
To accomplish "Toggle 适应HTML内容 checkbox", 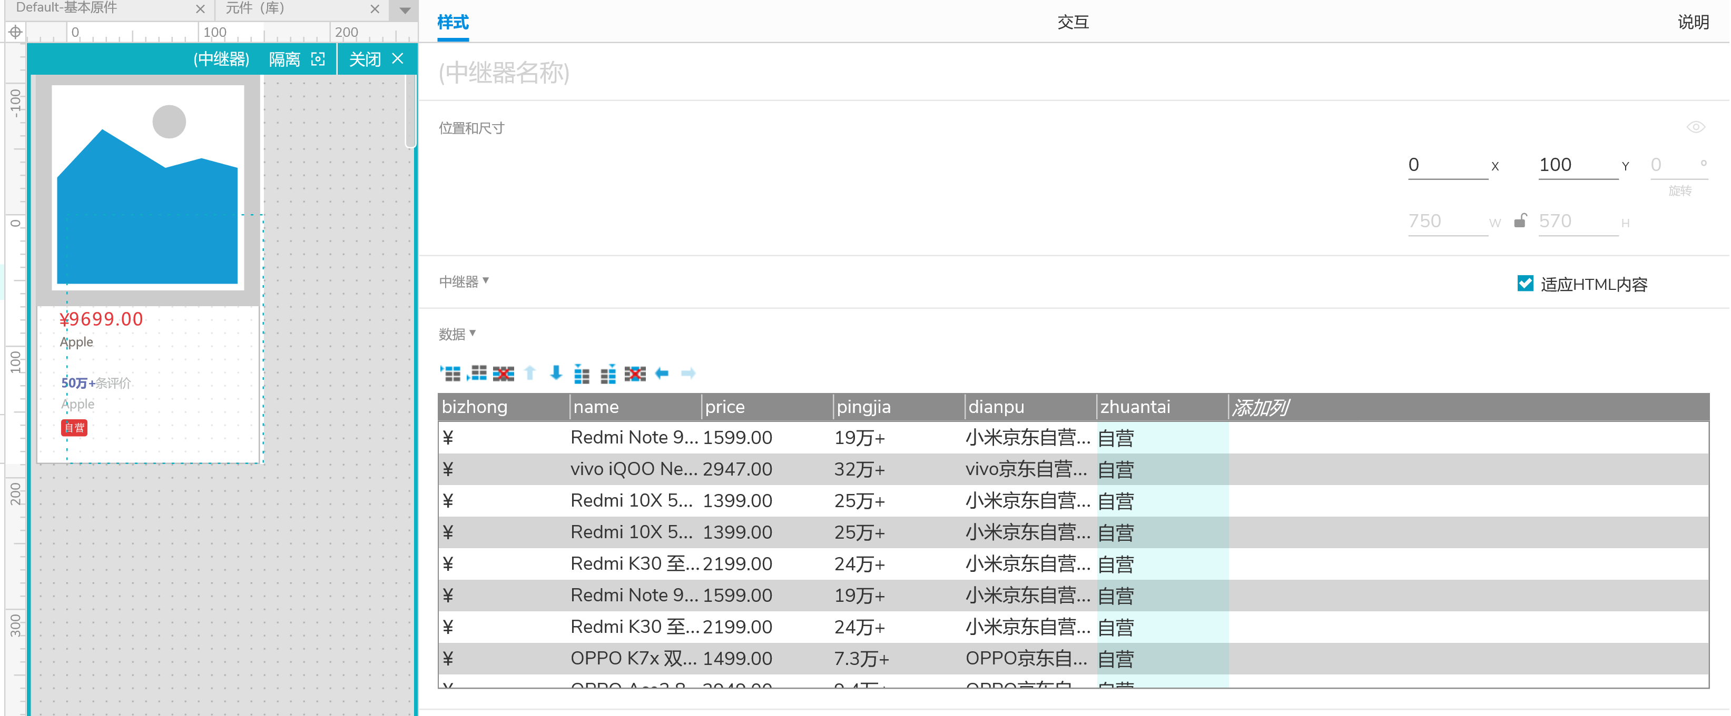I will pos(1525,283).
